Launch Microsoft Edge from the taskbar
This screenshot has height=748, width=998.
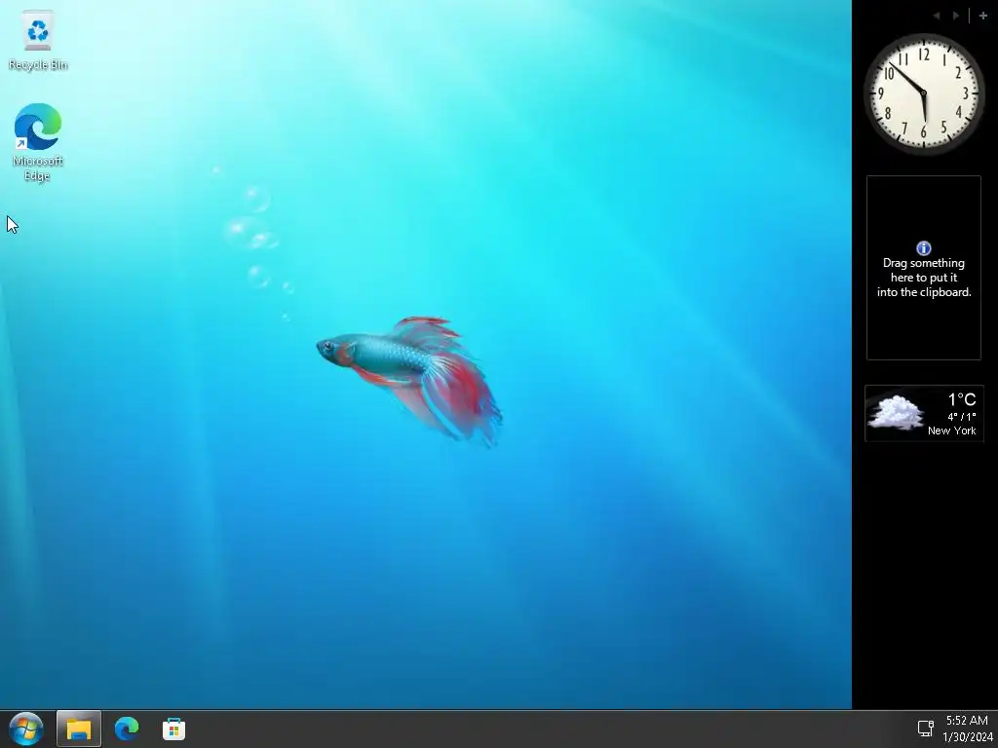pyautogui.click(x=127, y=729)
